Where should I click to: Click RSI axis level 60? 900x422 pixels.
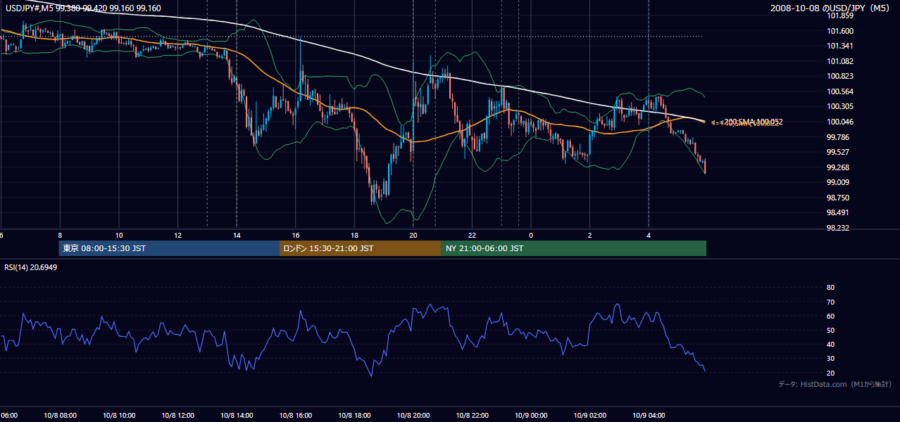click(x=830, y=316)
